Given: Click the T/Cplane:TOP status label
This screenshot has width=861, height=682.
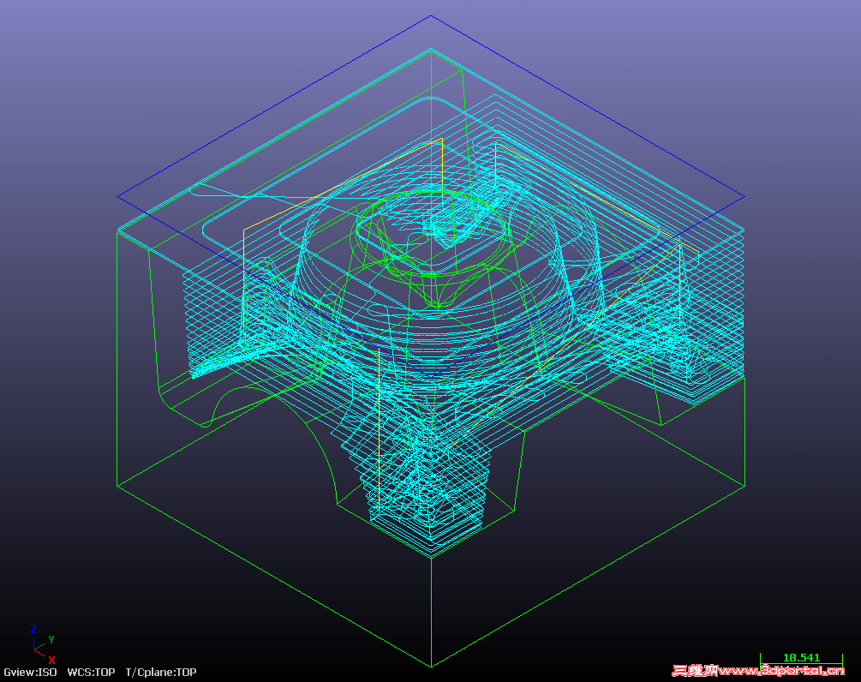Looking at the screenshot, I should 161,673.
